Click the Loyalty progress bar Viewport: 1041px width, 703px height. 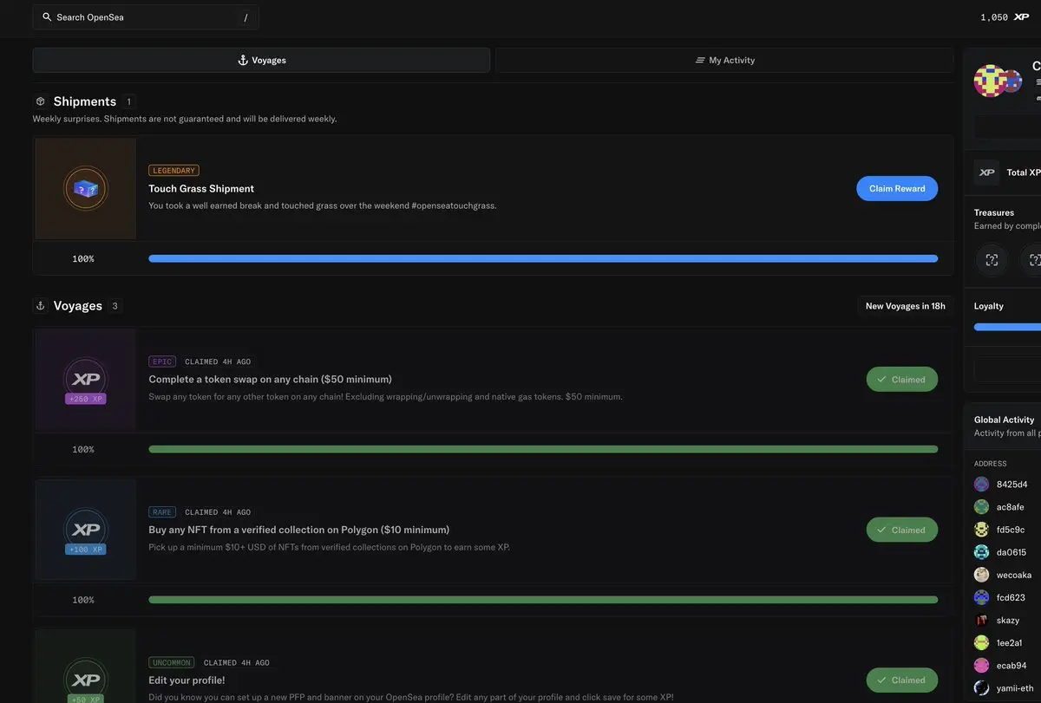click(x=1007, y=327)
